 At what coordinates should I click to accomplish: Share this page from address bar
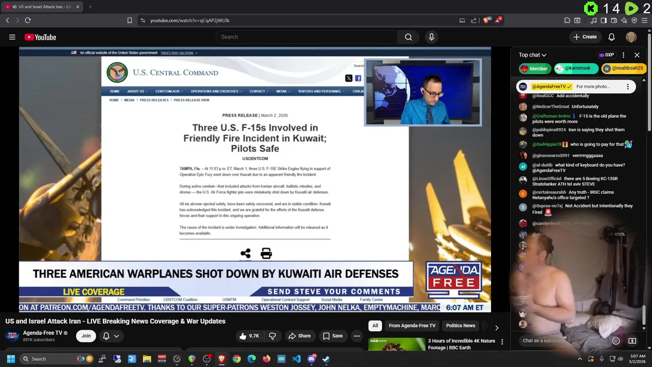point(474,20)
